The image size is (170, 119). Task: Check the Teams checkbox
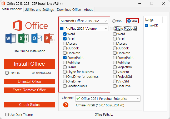[x=65, y=67]
